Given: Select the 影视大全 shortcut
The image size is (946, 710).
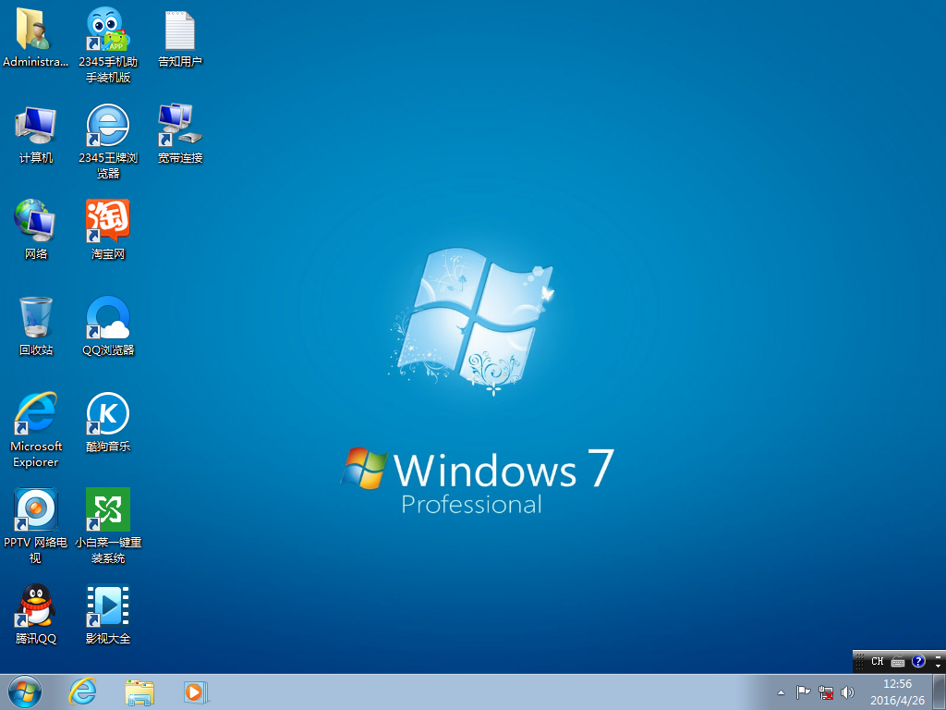Looking at the screenshot, I should [x=108, y=614].
